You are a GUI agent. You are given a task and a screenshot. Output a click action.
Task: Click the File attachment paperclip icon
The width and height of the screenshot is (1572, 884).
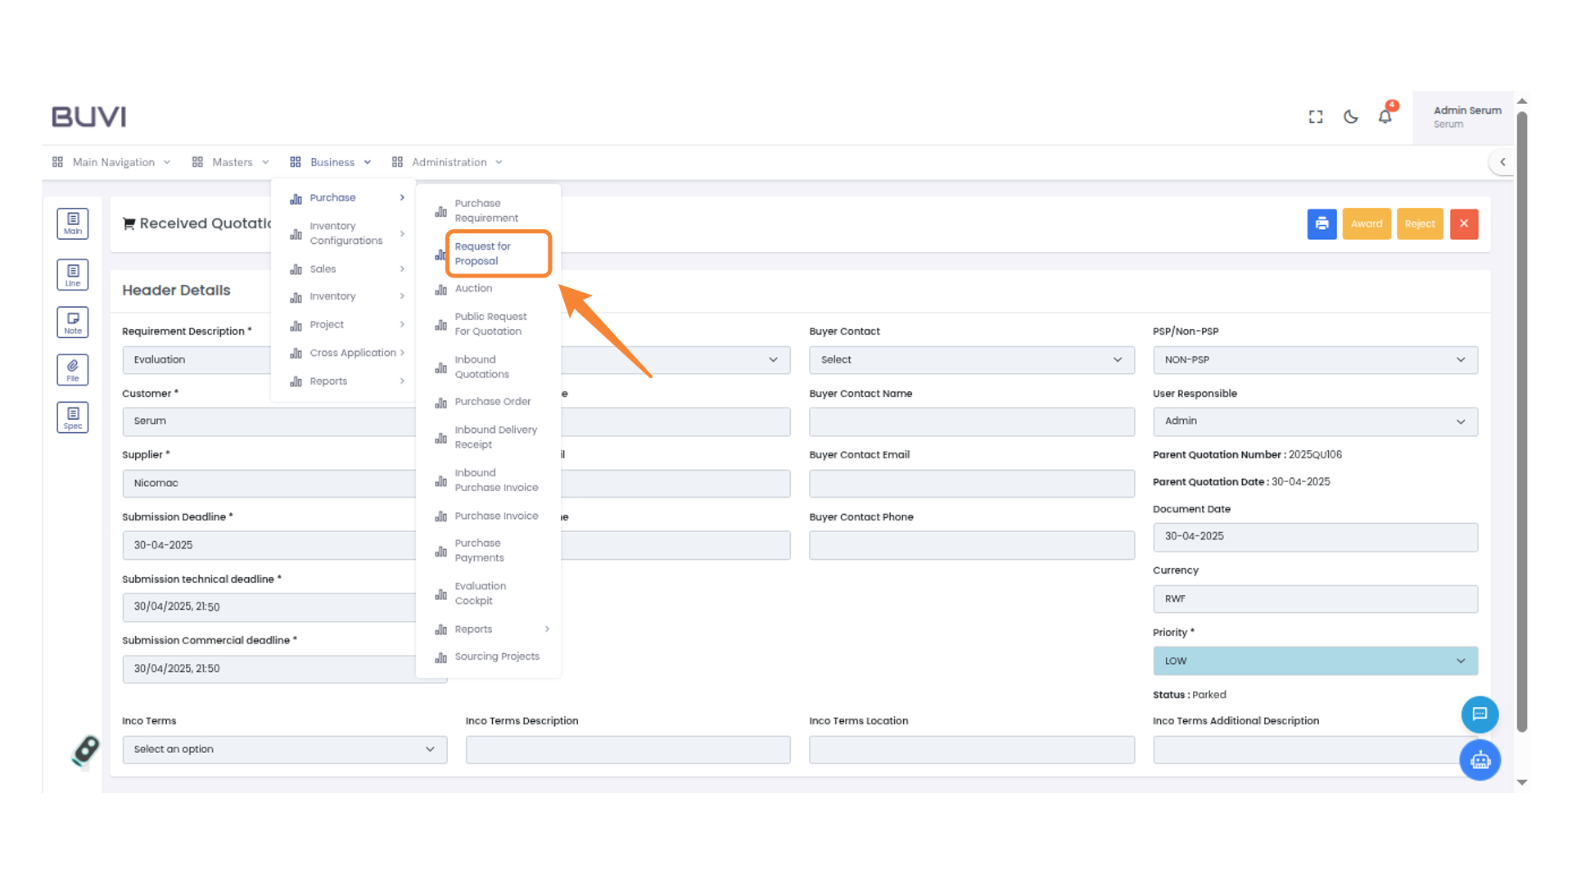click(x=72, y=369)
